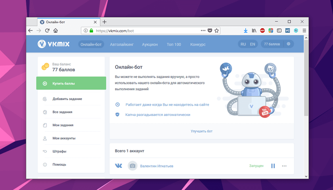Image resolution: width=333 pixels, height=190 pixels.
Task: Click the Улучшить бот link
Action: (201, 131)
